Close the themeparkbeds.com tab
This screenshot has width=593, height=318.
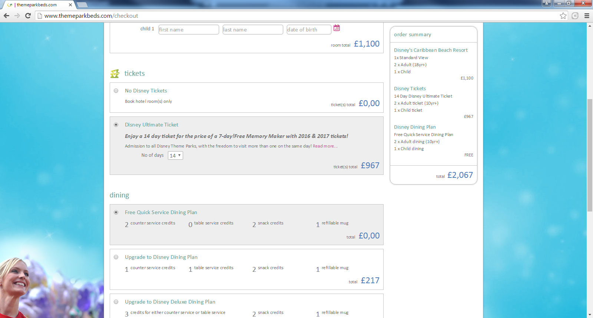[x=70, y=5]
